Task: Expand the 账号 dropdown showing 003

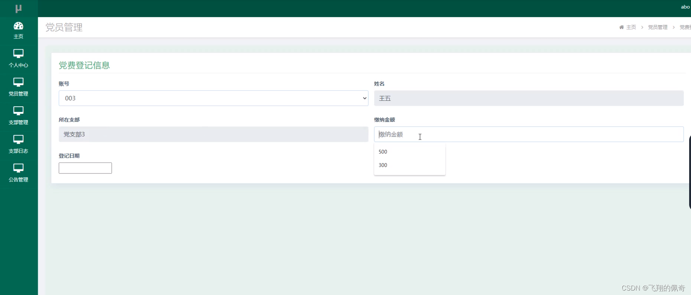Action: (214, 98)
